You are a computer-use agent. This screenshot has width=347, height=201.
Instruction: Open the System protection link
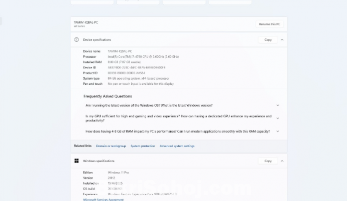pyautogui.click(x=143, y=146)
